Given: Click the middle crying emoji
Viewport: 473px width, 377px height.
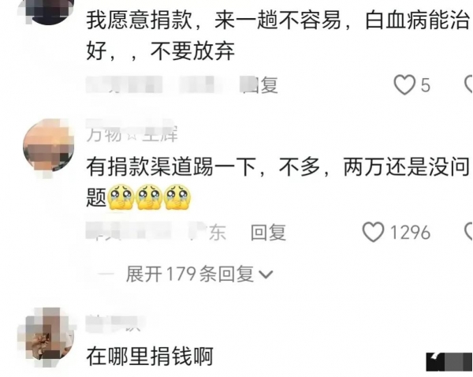Looking at the screenshot, I should tap(149, 197).
